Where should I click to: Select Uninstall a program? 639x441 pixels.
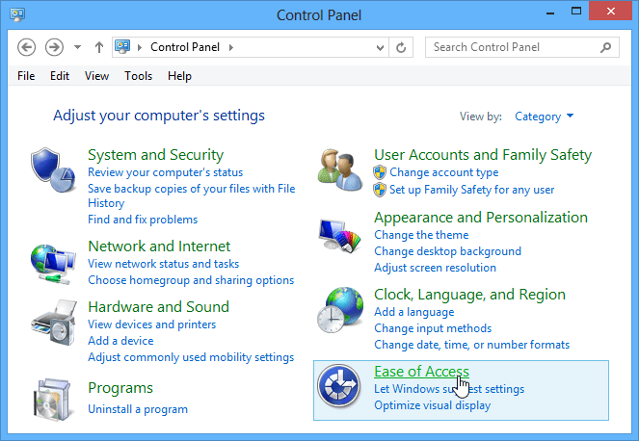[x=138, y=409]
